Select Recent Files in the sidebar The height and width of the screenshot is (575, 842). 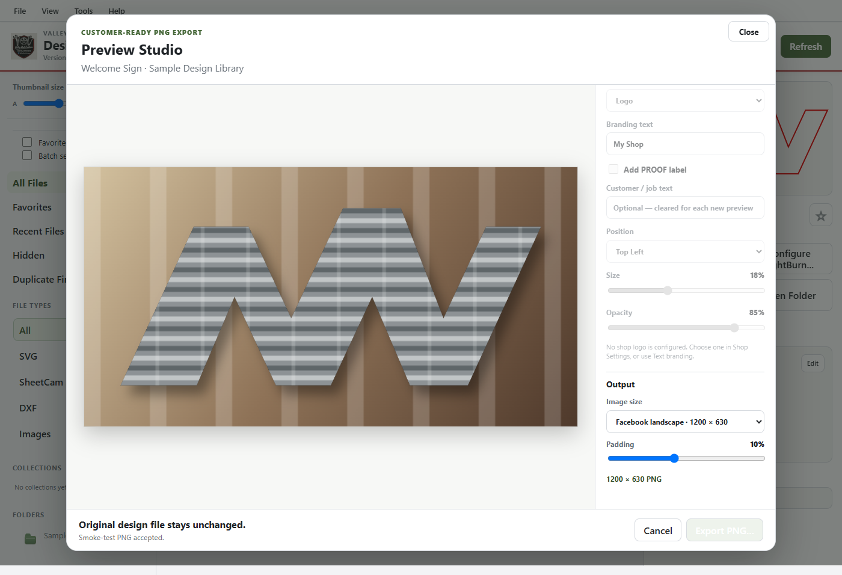37,231
